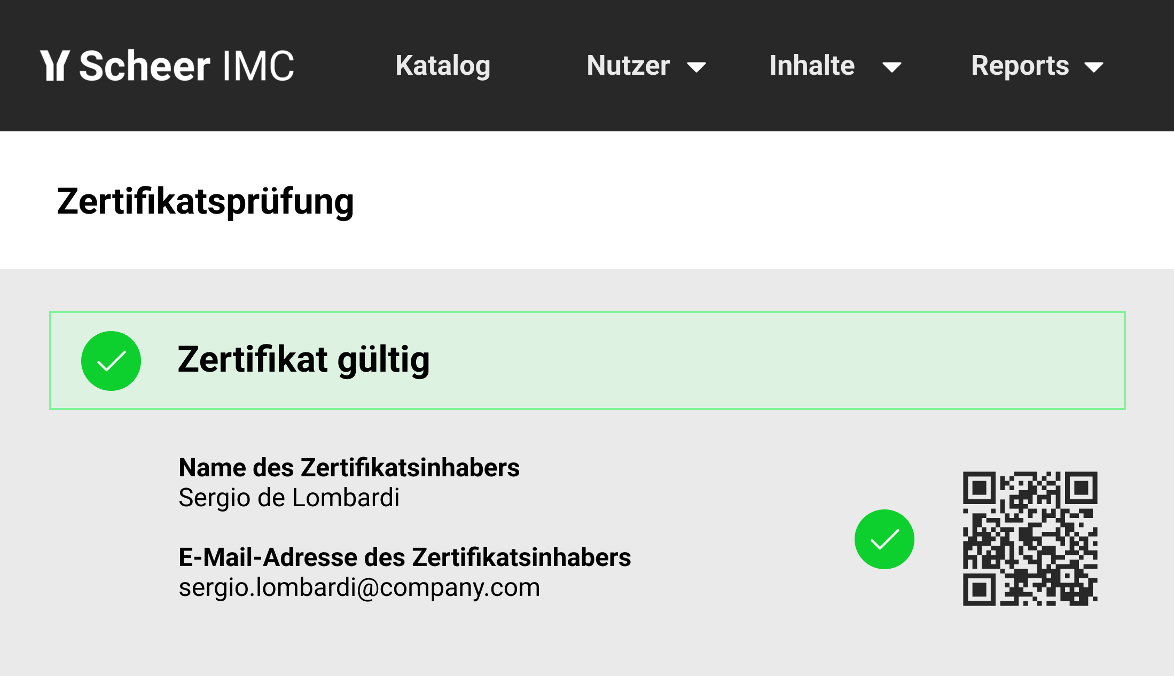The image size is (1174, 676).
Task: Open the Katalog menu item
Action: click(x=443, y=66)
